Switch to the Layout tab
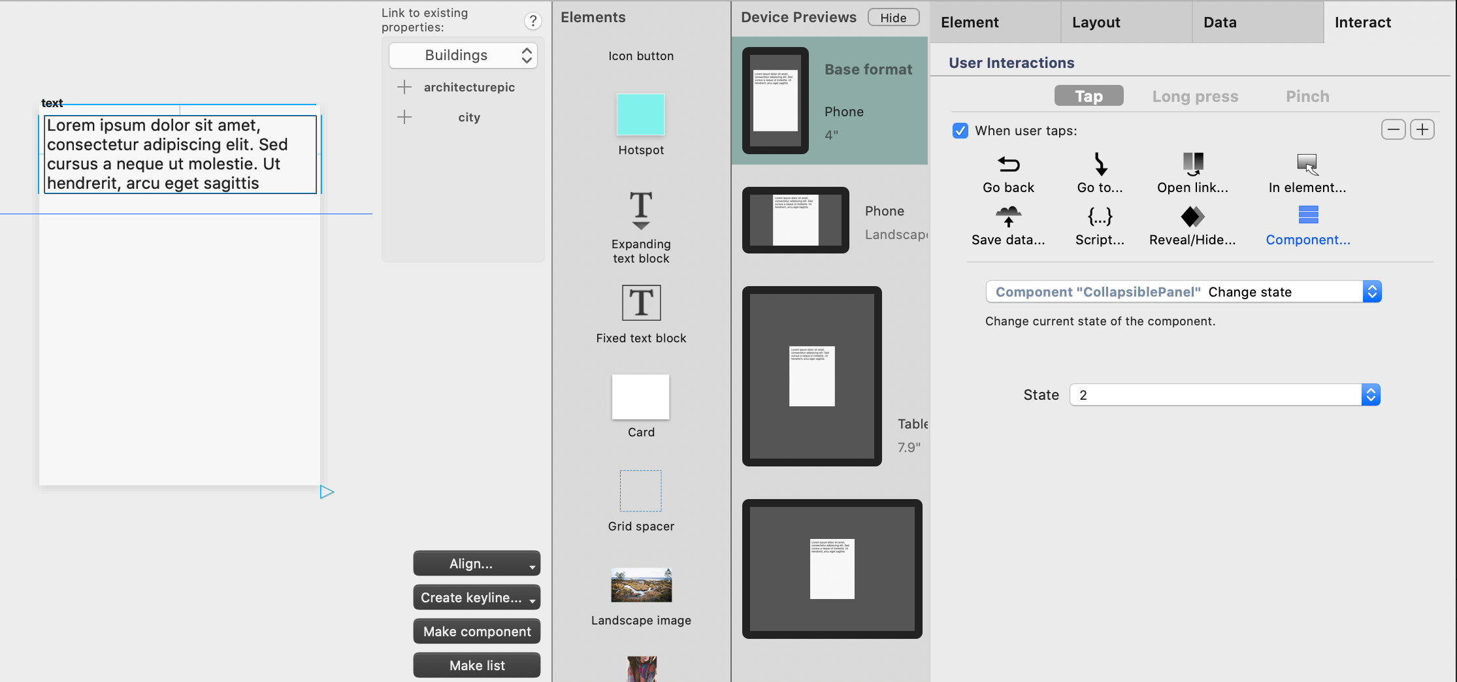 tap(1095, 22)
